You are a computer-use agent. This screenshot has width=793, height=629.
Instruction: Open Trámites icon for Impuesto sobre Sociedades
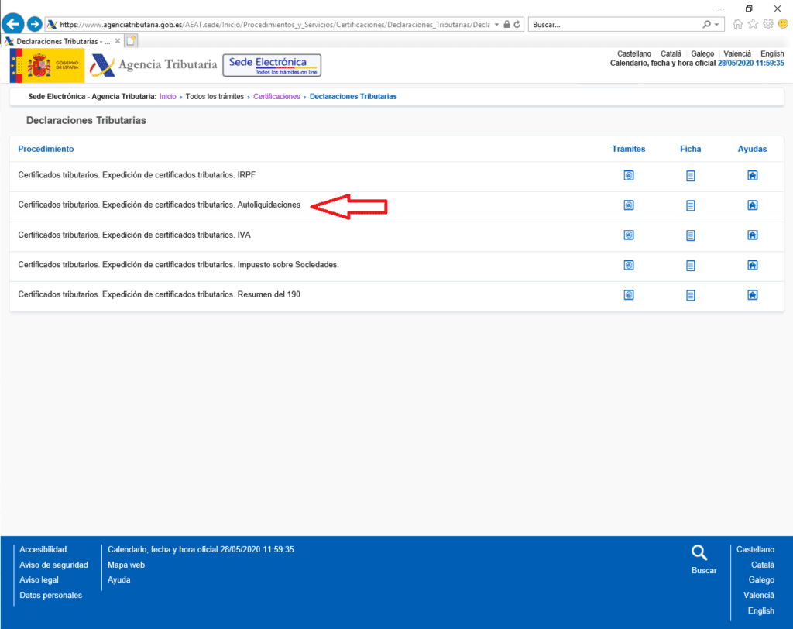click(x=629, y=266)
